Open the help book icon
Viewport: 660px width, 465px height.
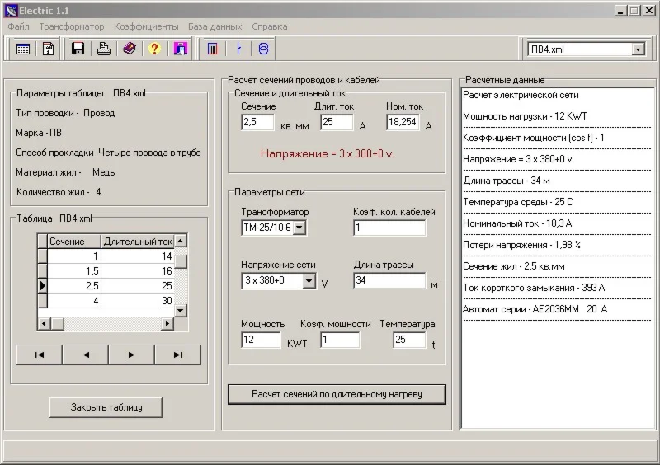pos(129,49)
